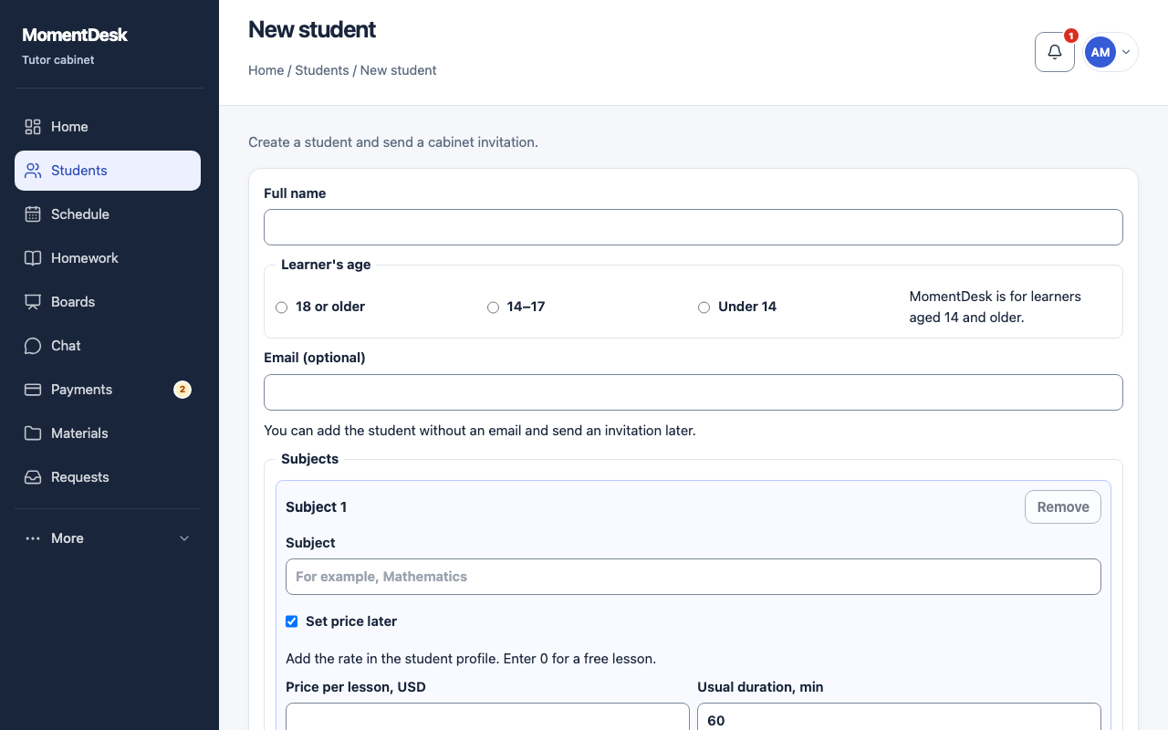Select the Under 14 age option

[x=704, y=308]
